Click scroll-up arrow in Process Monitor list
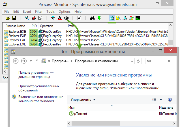 [170, 25]
